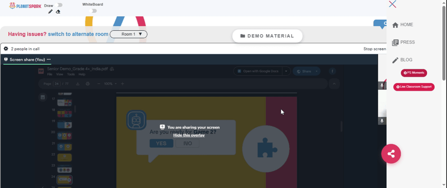Go to BLOG in side menu

coord(406,60)
